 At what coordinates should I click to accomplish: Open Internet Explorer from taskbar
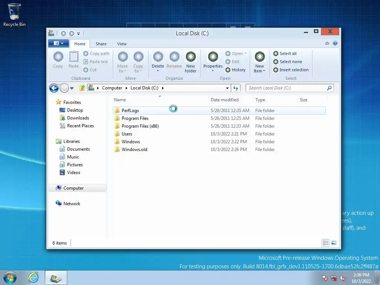[x=33, y=278]
